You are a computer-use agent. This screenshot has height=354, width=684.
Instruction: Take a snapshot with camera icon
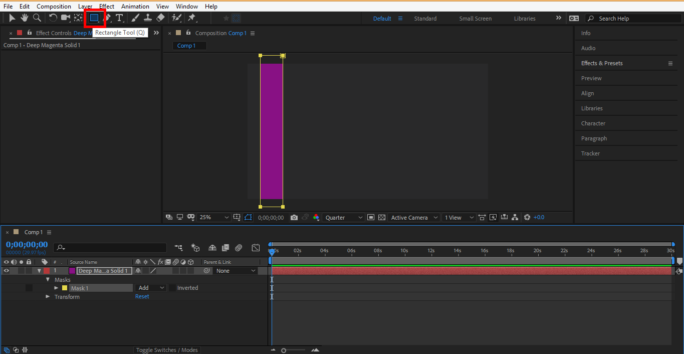click(x=294, y=218)
